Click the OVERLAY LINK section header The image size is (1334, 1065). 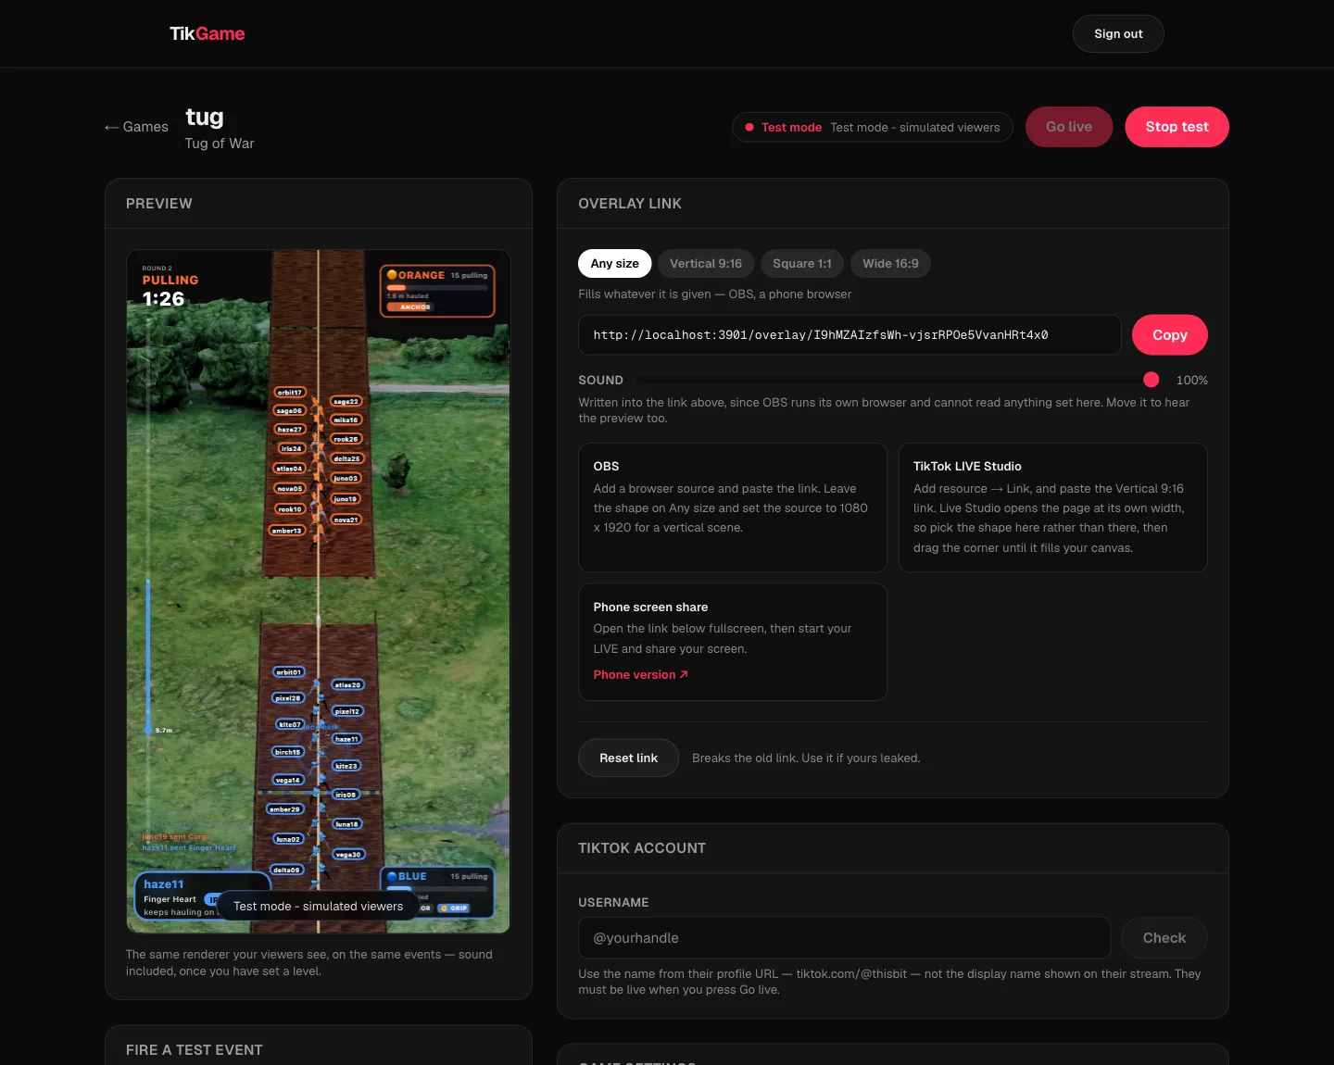click(x=630, y=203)
